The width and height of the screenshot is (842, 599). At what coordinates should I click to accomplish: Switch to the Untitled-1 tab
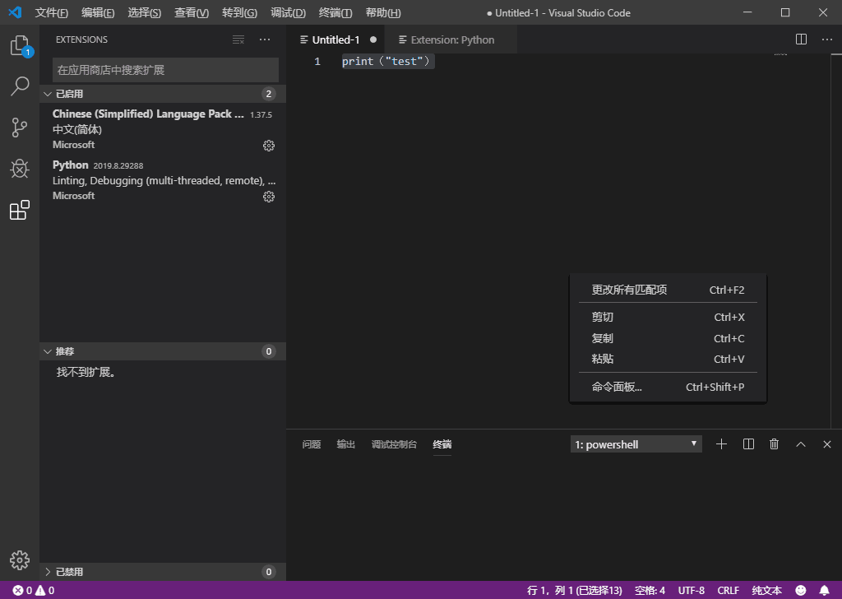click(x=335, y=39)
